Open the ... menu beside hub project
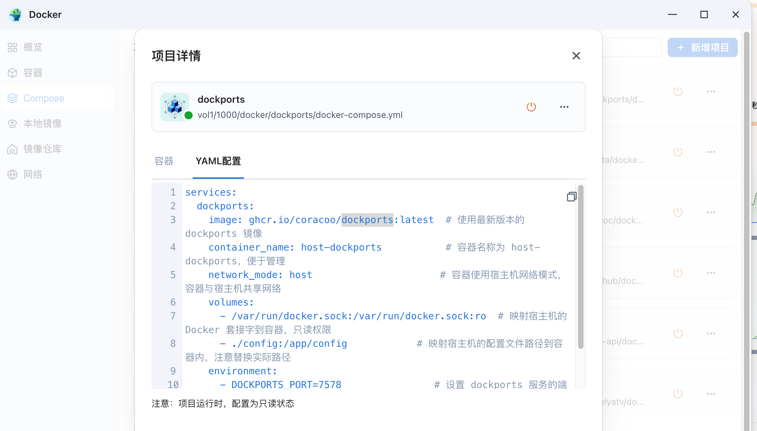The height and width of the screenshot is (431, 757). click(x=711, y=273)
